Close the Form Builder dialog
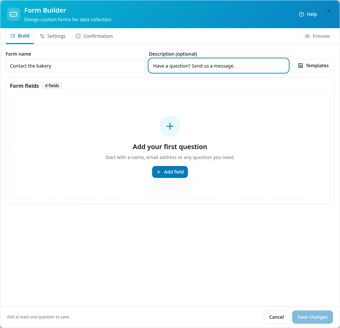The width and height of the screenshot is (340, 328). tap(329, 11)
